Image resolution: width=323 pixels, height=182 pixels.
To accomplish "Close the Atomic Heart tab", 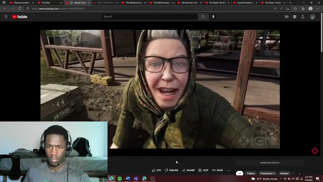I will pos(89,3).
